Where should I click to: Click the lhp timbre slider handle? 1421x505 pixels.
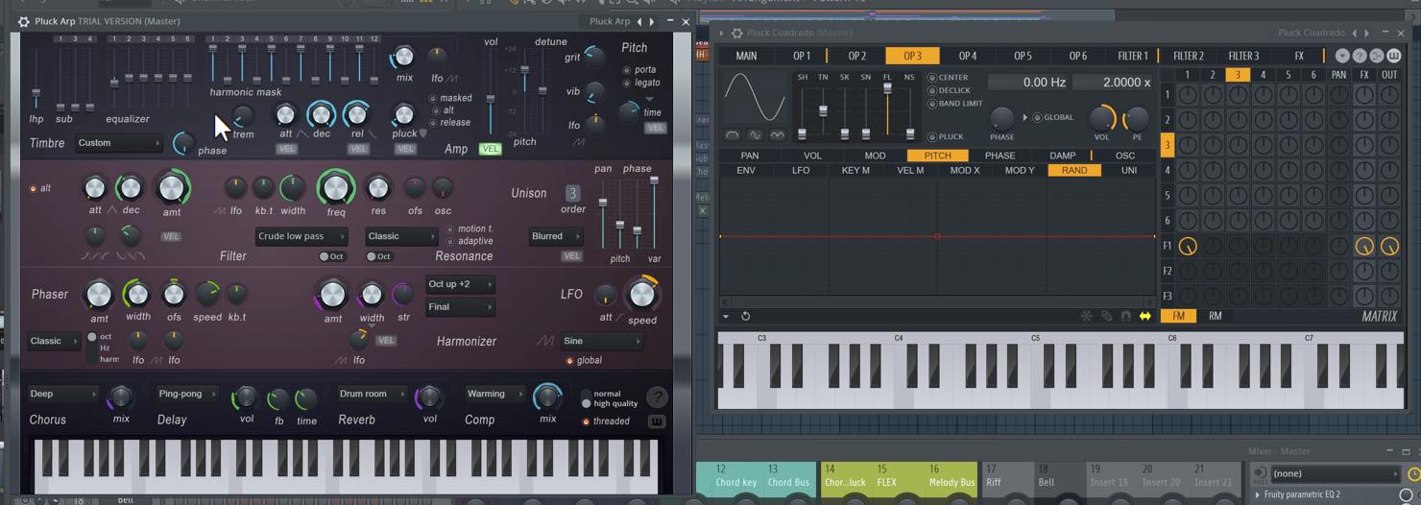pos(36,94)
